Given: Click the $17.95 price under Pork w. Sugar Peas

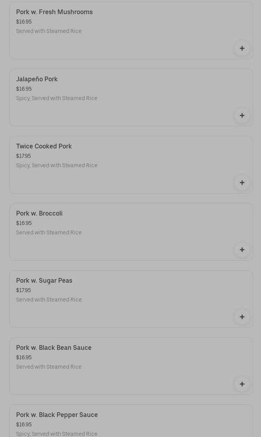Looking at the screenshot, I should [x=24, y=291].
